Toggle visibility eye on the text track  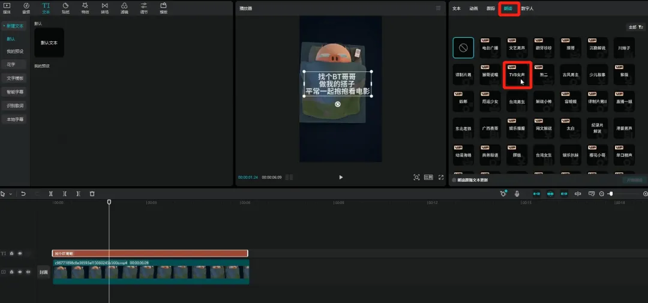[19, 254]
